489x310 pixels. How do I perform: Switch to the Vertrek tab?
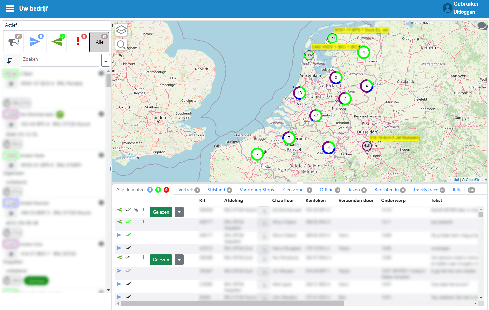(x=189, y=190)
